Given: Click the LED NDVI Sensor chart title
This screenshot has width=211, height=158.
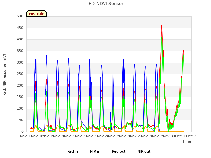Looking at the screenshot, I should [105, 4].
